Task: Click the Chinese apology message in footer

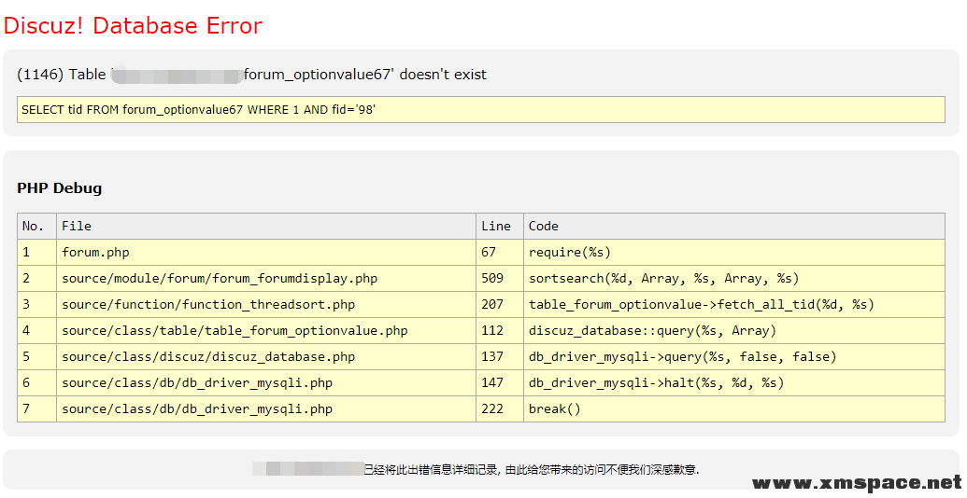Action: tap(532, 470)
